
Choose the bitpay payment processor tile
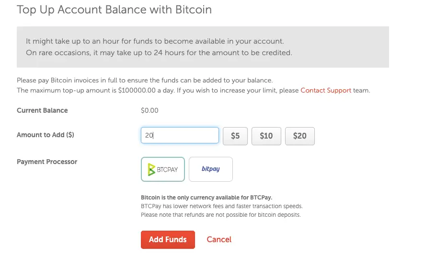point(210,169)
